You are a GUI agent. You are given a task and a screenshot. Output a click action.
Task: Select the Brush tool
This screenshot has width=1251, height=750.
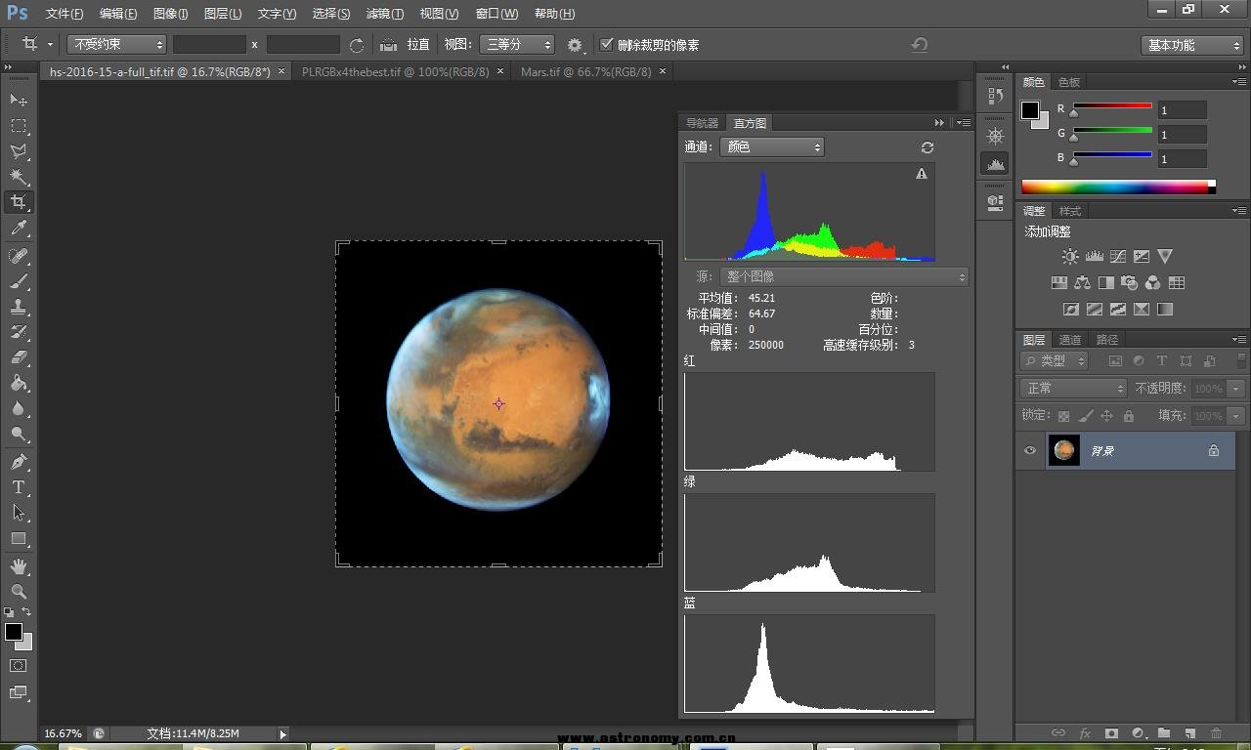[x=19, y=281]
